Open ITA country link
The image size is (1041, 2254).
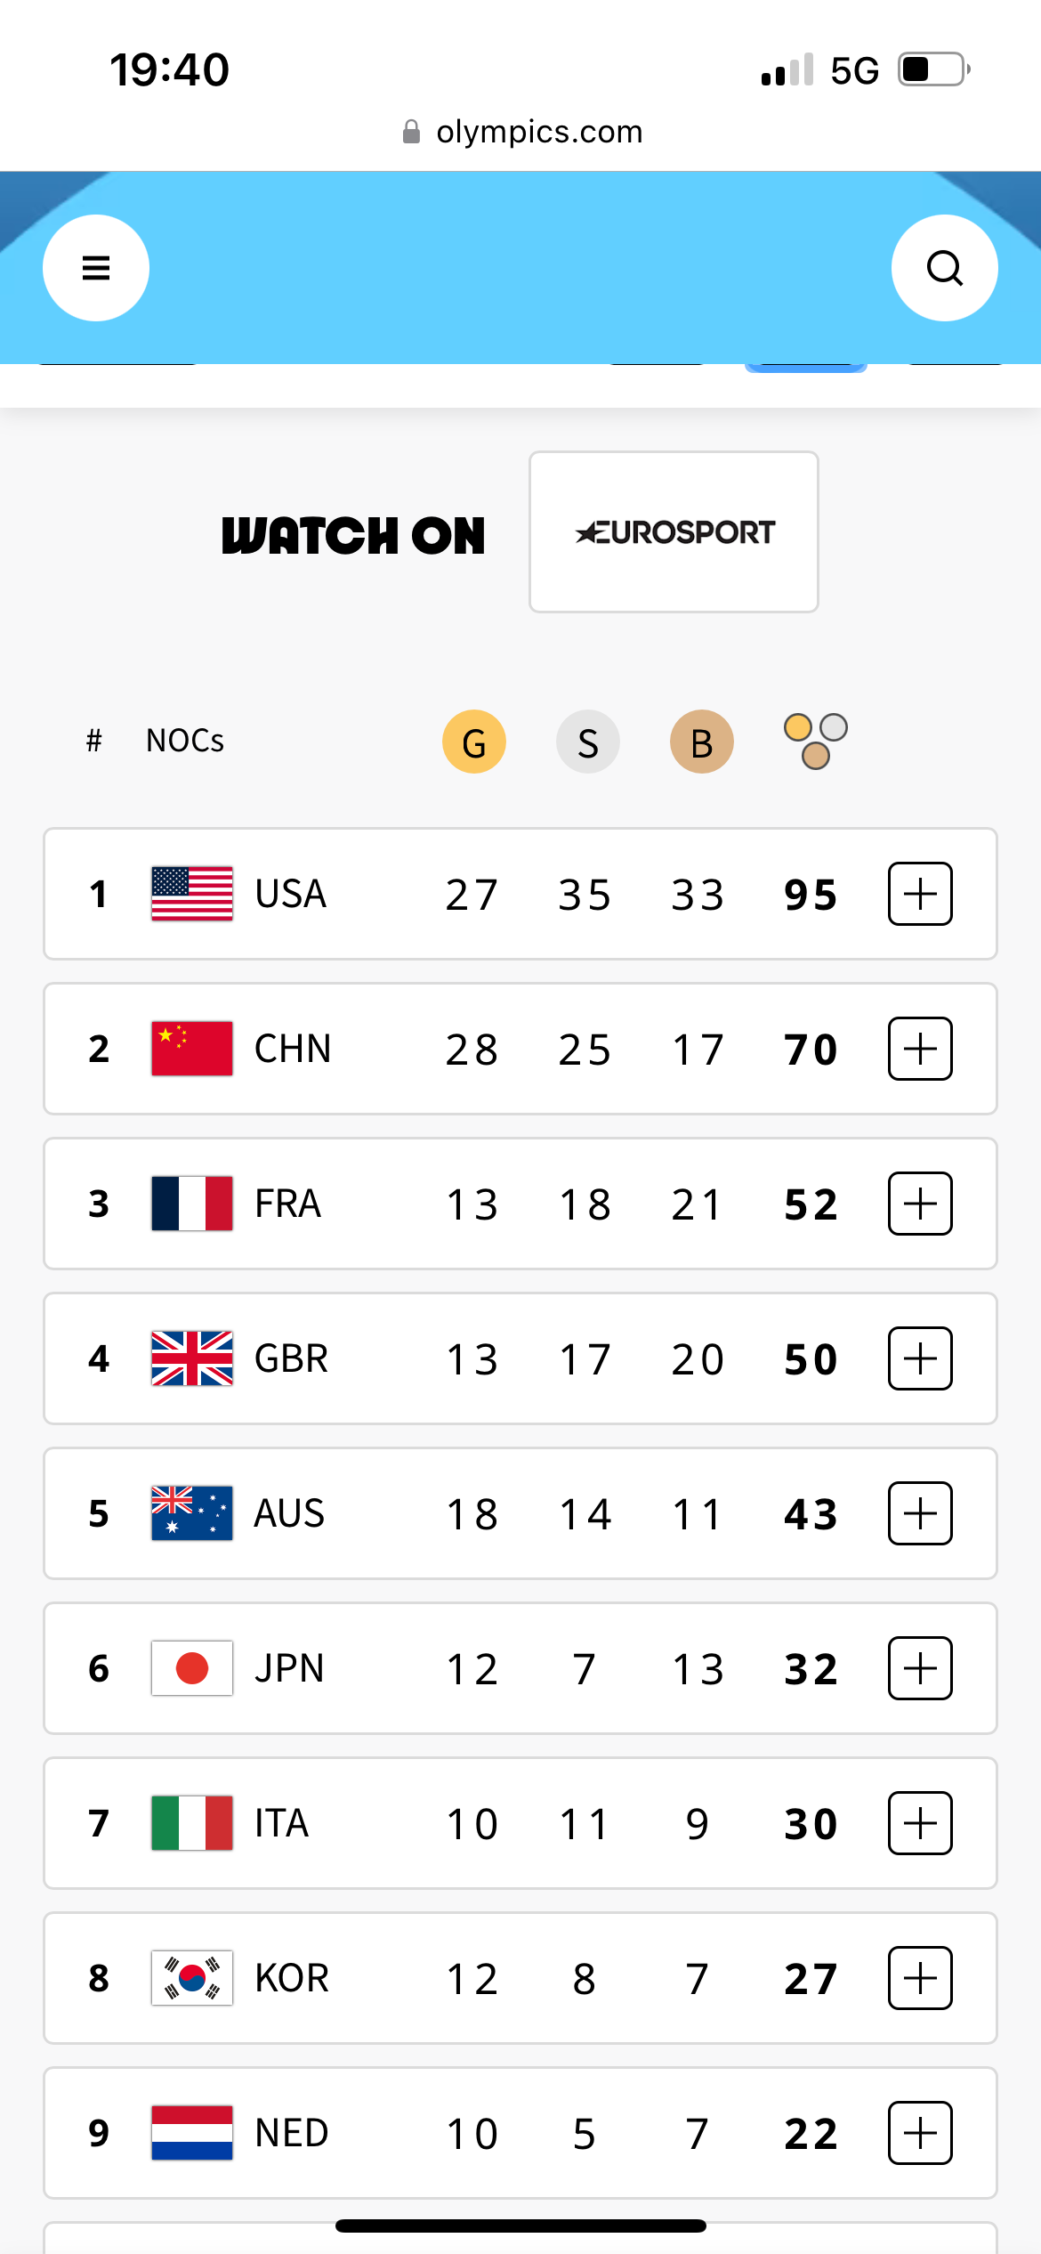(281, 1823)
